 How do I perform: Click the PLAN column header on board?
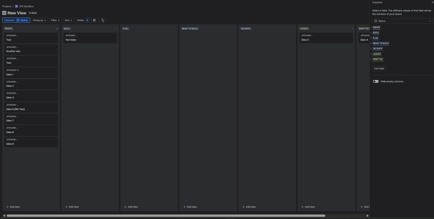(x=126, y=29)
